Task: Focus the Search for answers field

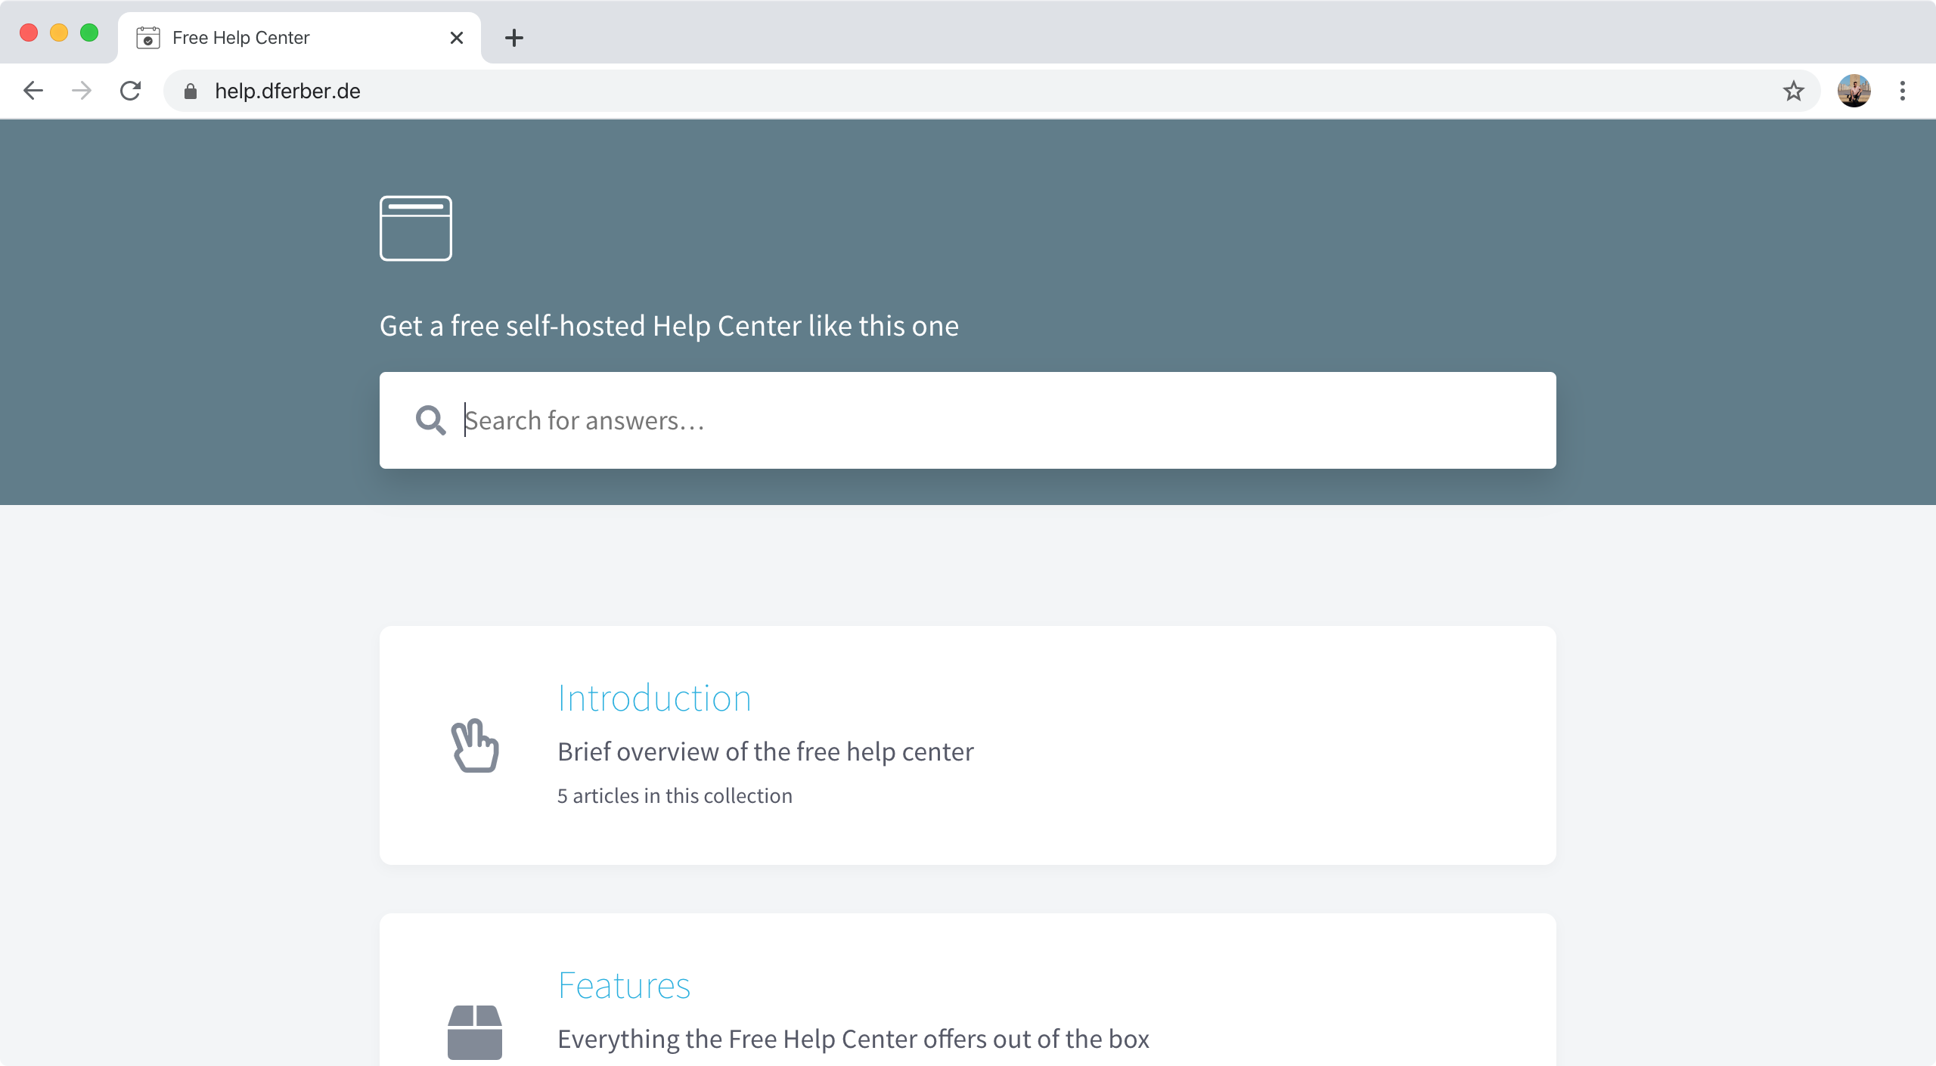Action: tap(983, 420)
